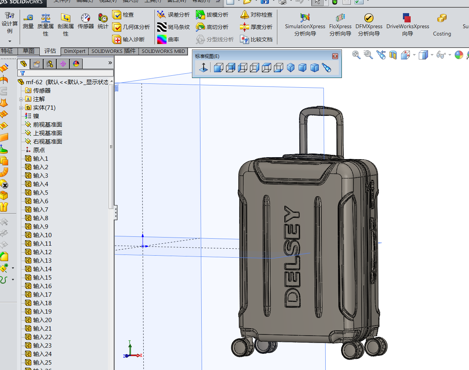469x370 pixels.
Task: Select feature 输入1 in the tree
Action: tap(37, 159)
